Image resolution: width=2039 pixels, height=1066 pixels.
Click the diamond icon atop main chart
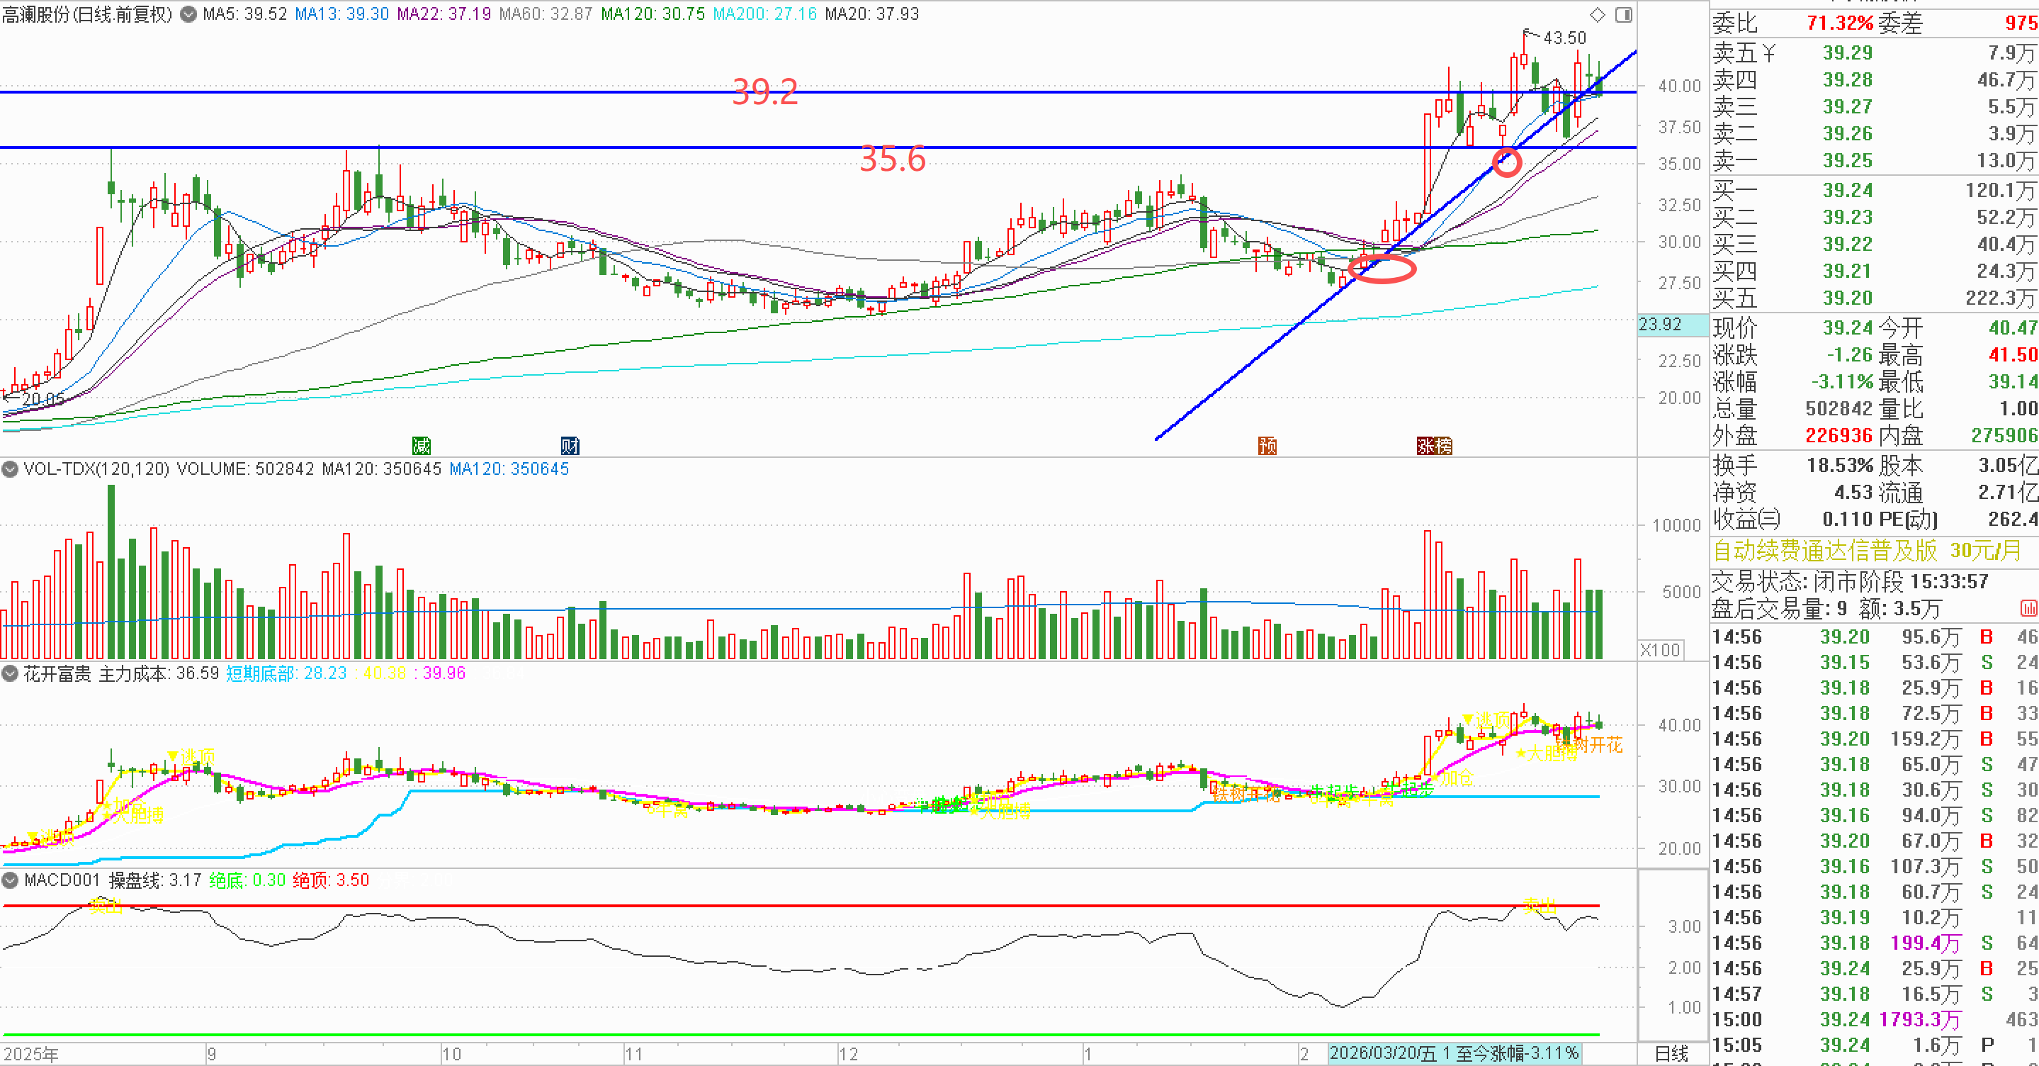point(1598,14)
